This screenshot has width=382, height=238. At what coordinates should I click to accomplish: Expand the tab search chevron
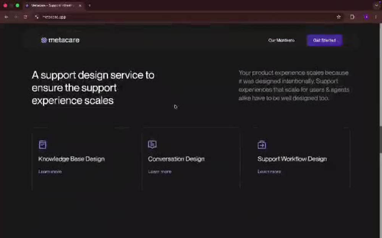click(376, 5)
